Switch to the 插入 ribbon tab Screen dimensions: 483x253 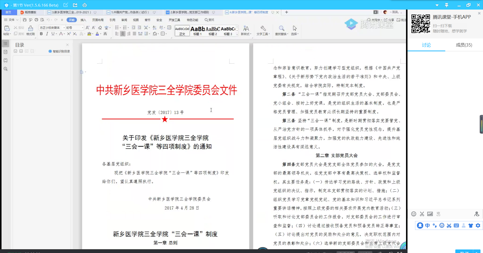click(x=83, y=20)
